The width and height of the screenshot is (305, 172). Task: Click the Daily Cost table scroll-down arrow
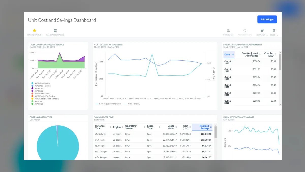point(280,104)
